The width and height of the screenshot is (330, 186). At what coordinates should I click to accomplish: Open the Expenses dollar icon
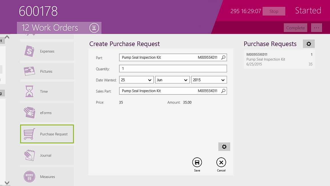point(29,51)
